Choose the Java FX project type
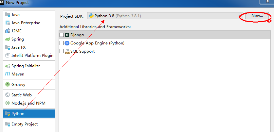This screenshot has width=274, height=132. point(29,47)
